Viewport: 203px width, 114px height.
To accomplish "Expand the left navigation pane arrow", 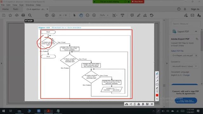I will tap(2, 63).
